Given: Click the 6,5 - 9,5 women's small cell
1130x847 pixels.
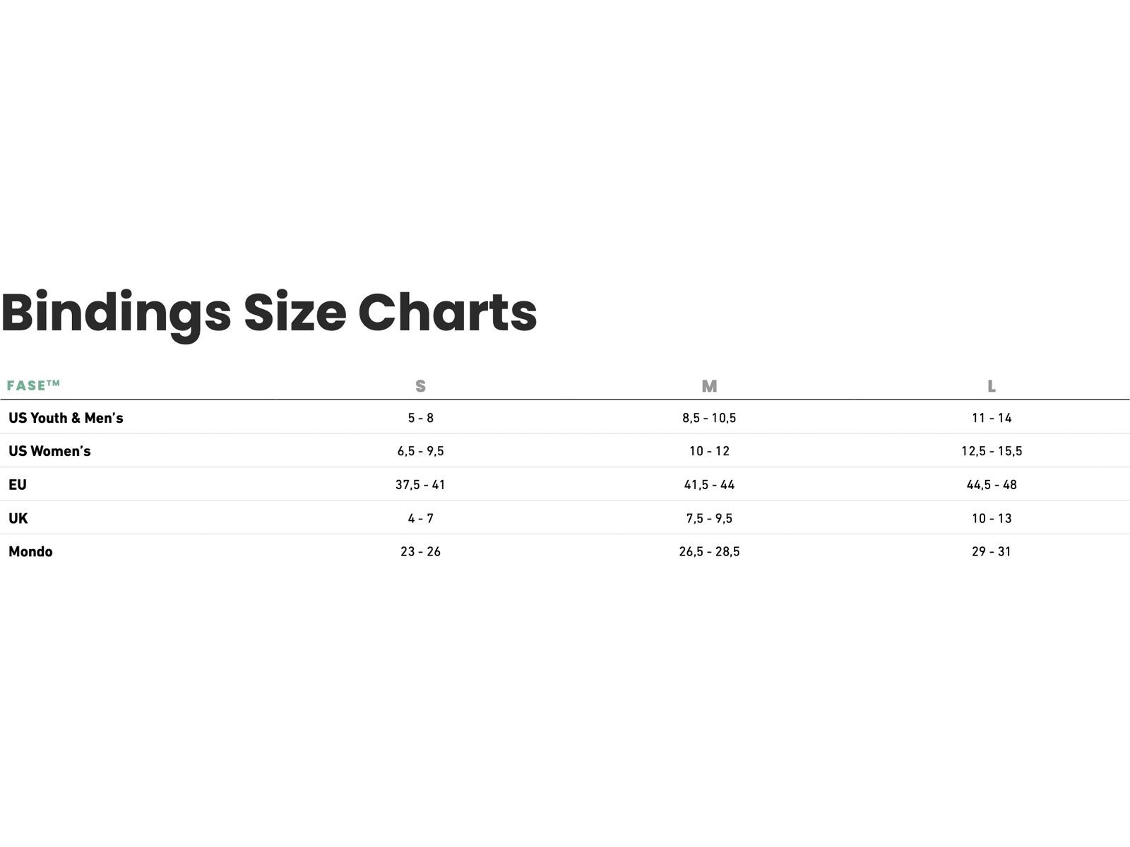Looking at the screenshot, I should point(421,451).
